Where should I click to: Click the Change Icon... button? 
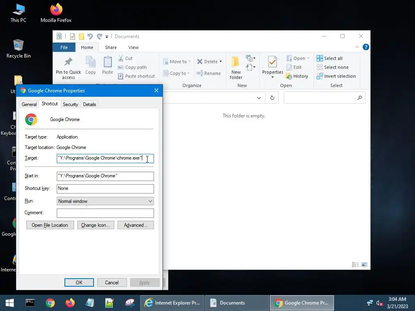pyautogui.click(x=96, y=225)
